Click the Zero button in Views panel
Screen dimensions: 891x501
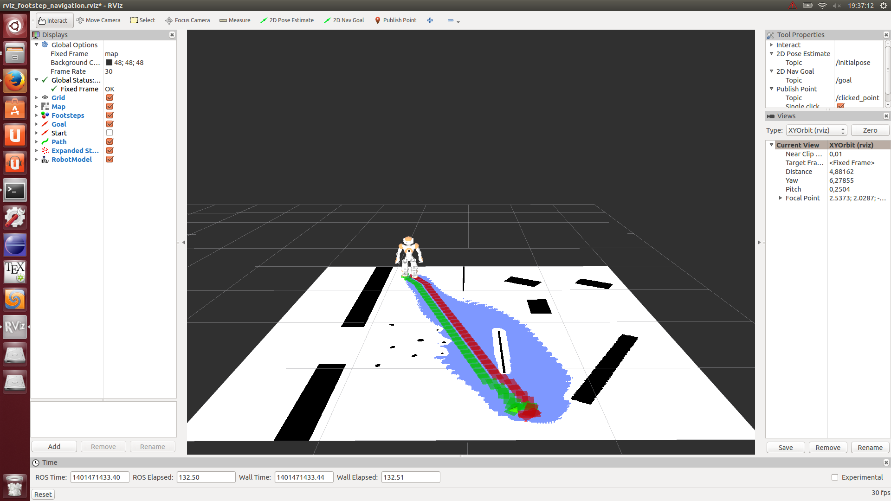pos(869,130)
